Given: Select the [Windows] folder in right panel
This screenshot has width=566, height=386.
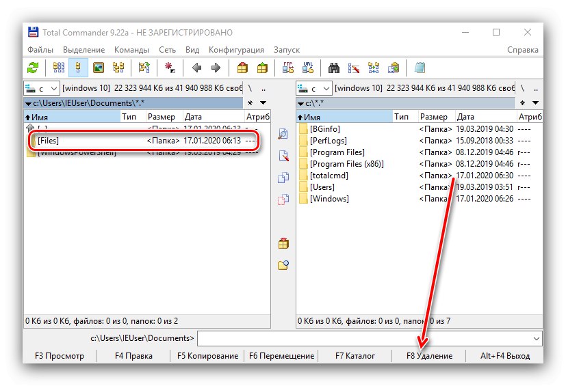Looking at the screenshot, I should point(420,199).
